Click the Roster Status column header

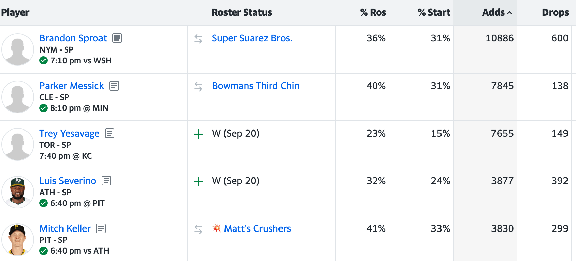(241, 13)
